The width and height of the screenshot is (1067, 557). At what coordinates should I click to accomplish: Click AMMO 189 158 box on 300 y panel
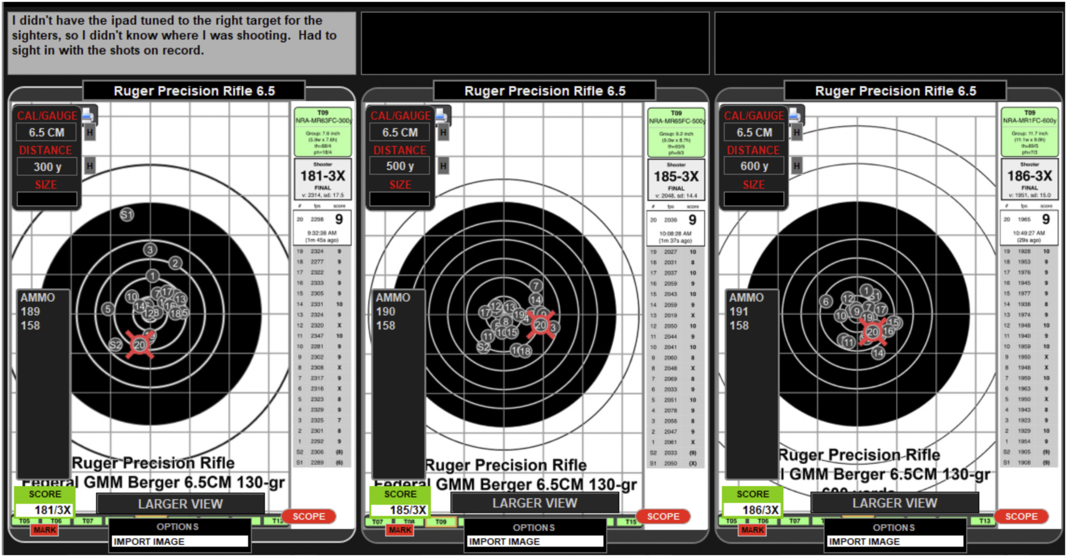click(x=43, y=384)
